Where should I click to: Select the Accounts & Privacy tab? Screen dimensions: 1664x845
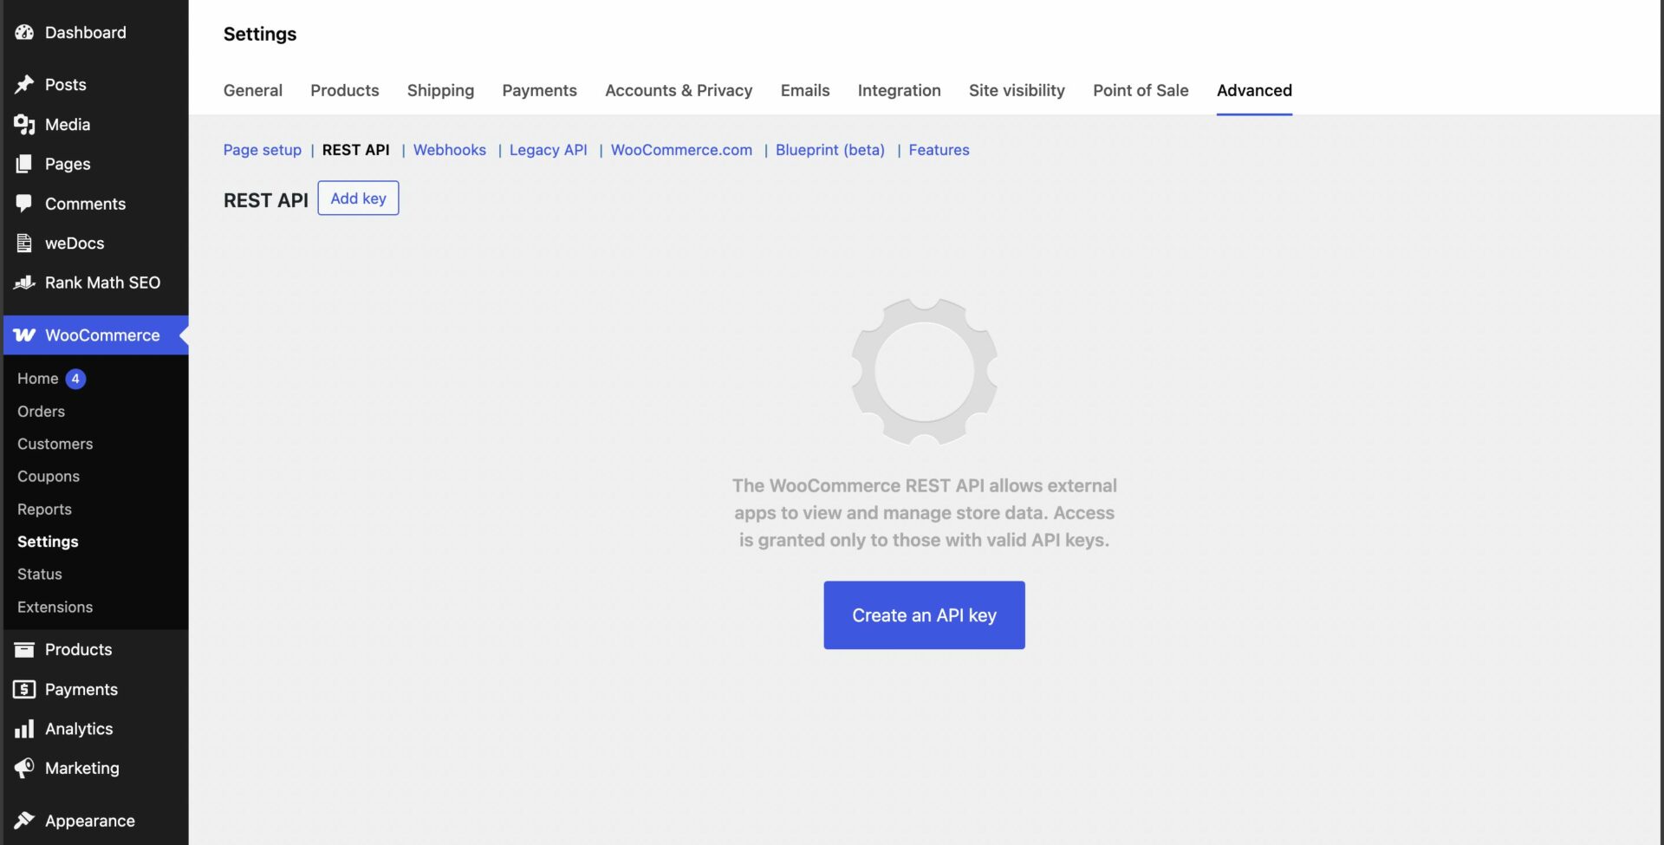pyautogui.click(x=679, y=90)
